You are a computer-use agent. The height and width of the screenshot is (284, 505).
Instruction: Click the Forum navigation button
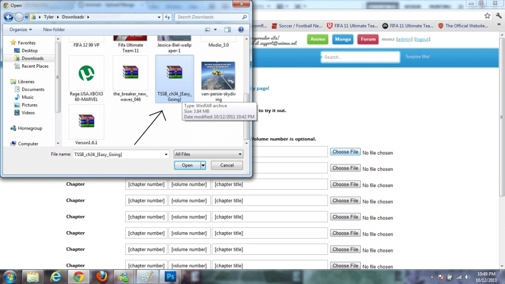tap(368, 39)
